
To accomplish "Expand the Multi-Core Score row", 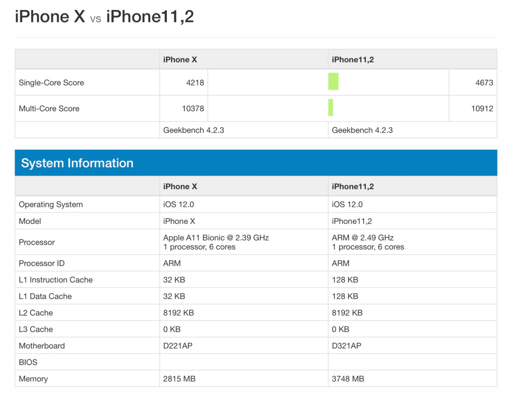I will click(49, 109).
